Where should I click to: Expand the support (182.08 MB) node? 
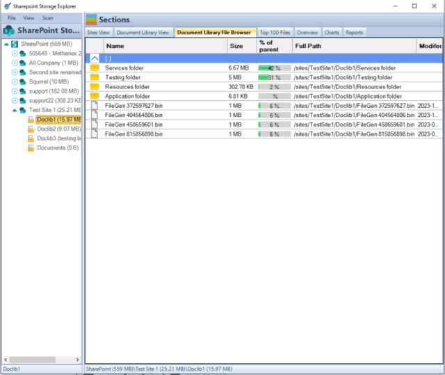click(15, 91)
